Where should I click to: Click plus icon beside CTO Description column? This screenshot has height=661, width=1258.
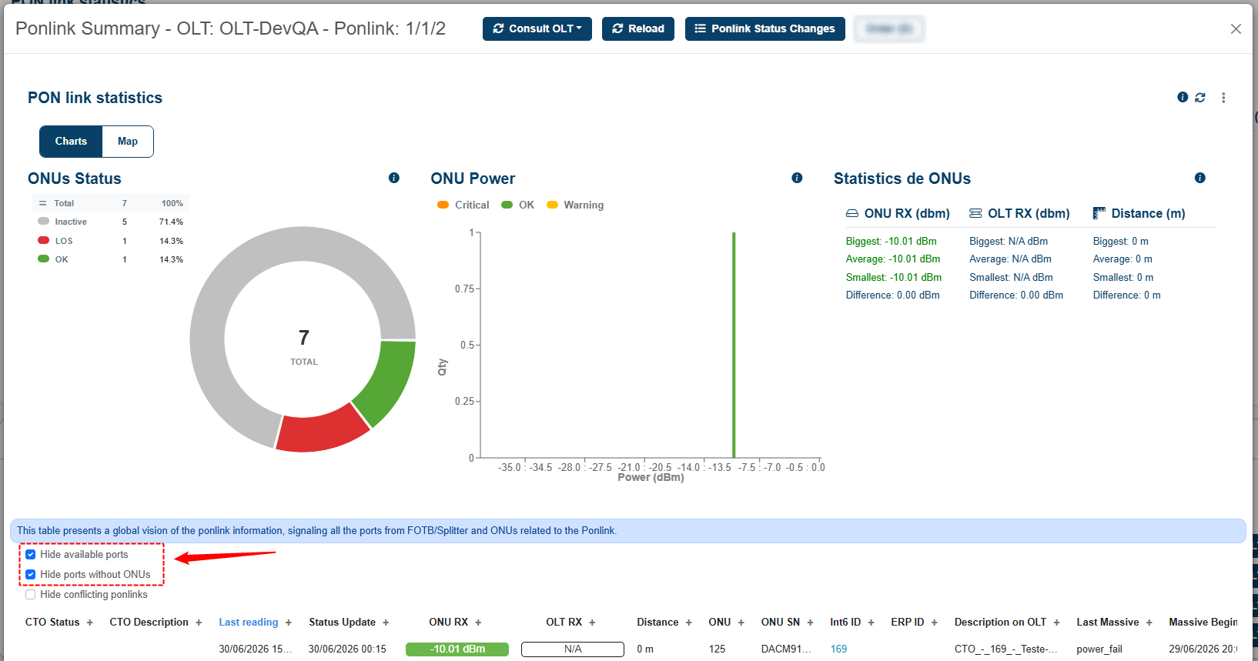(199, 623)
